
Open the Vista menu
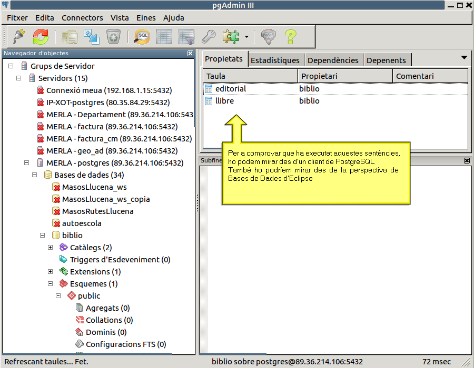(120, 18)
